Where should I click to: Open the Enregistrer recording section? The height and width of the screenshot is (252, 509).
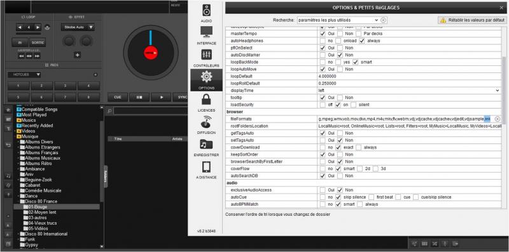pos(206,147)
